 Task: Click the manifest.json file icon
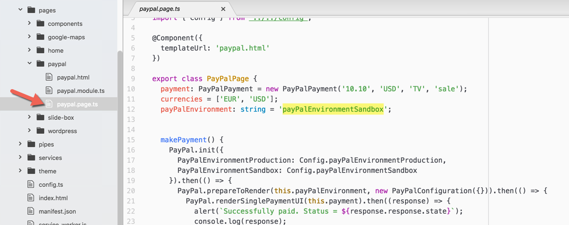pyautogui.click(x=31, y=211)
